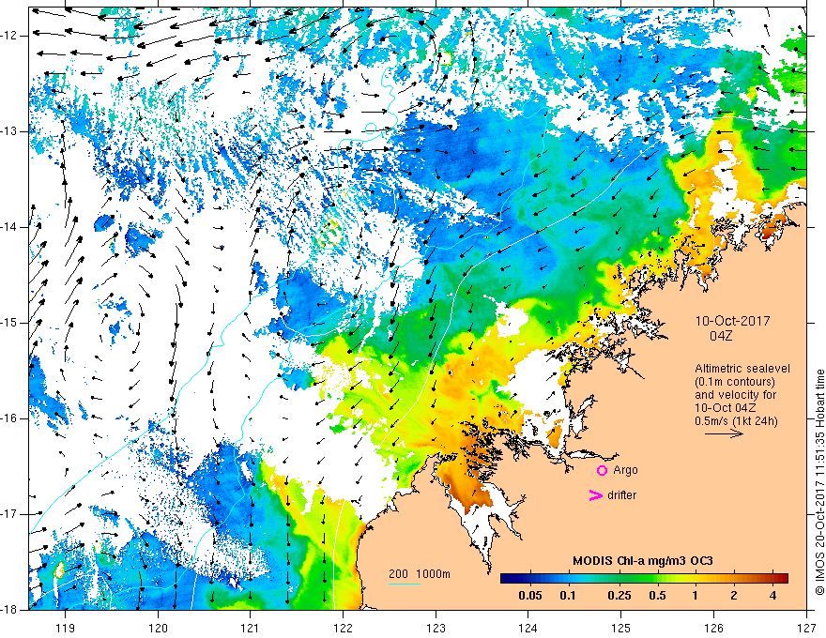
Task: Click the -13 latitude axis label
Action: point(9,131)
